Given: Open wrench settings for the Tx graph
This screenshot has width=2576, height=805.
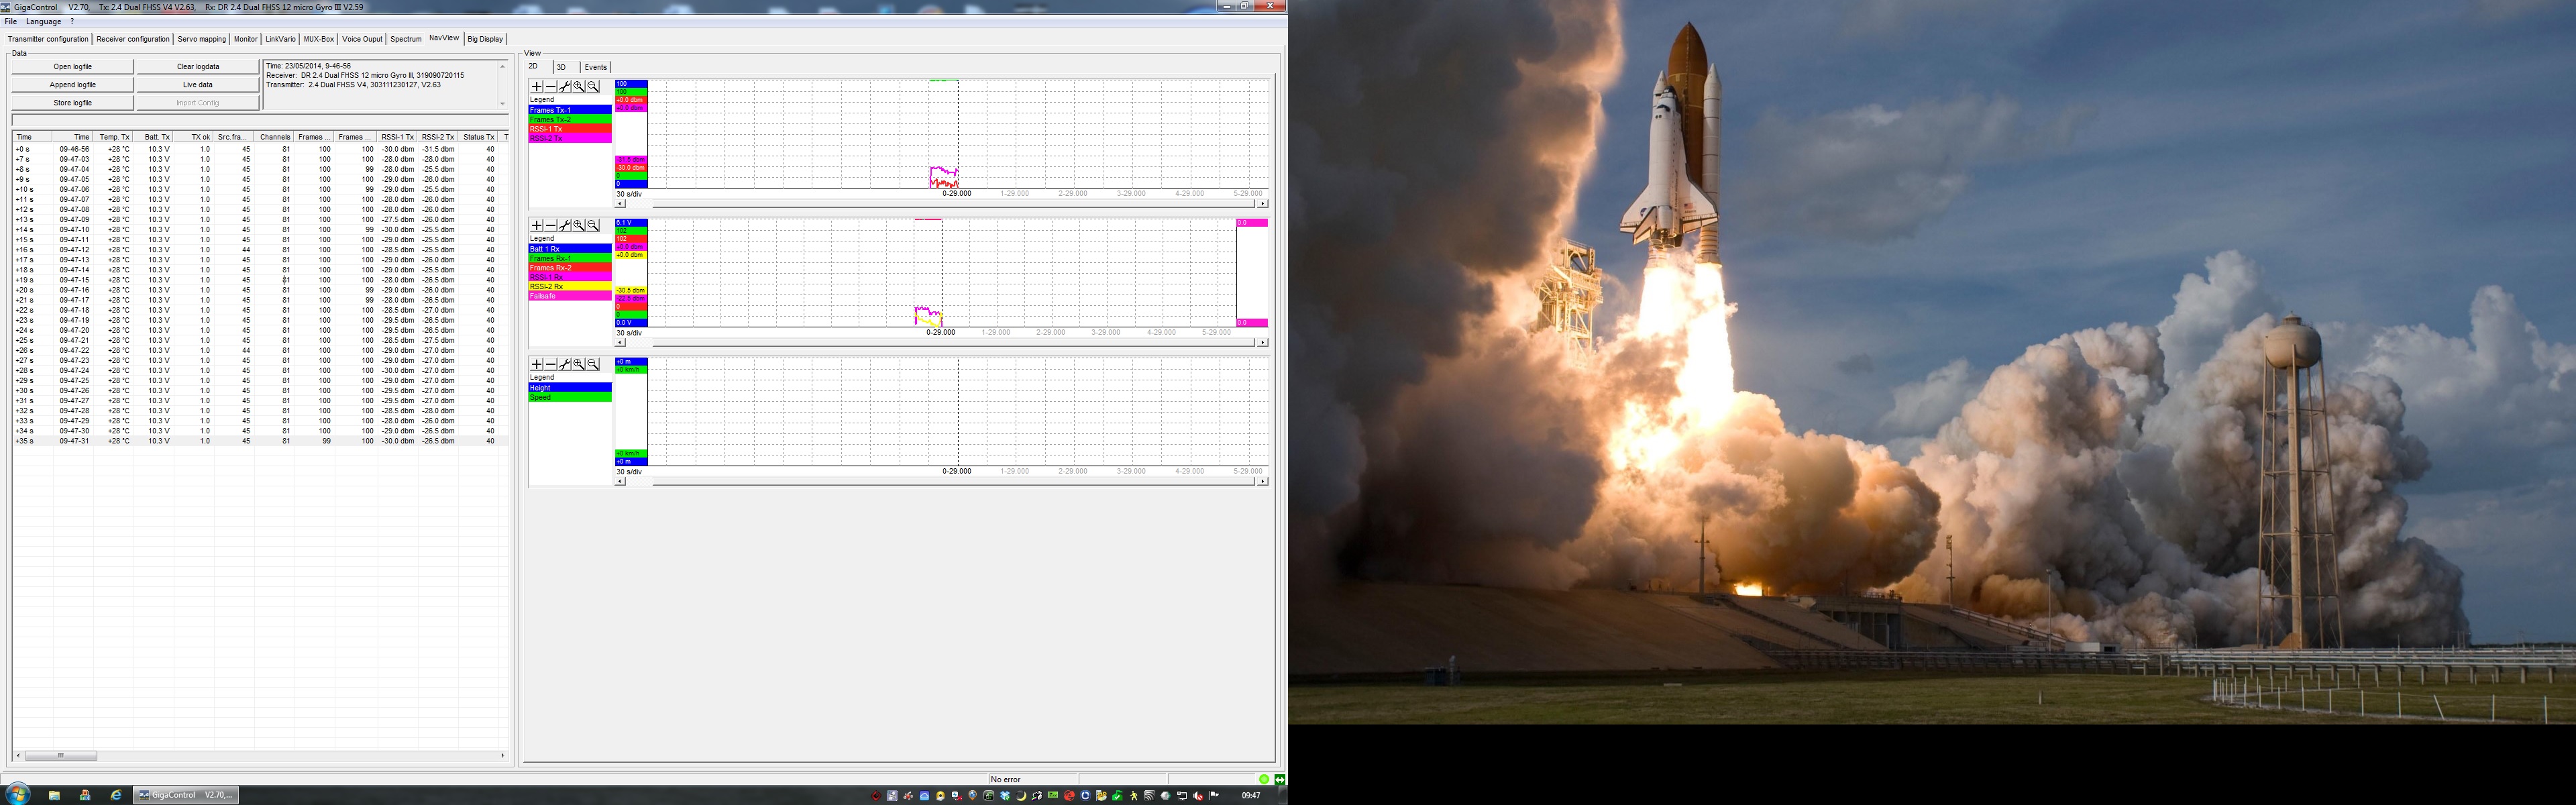Looking at the screenshot, I should click(x=565, y=87).
